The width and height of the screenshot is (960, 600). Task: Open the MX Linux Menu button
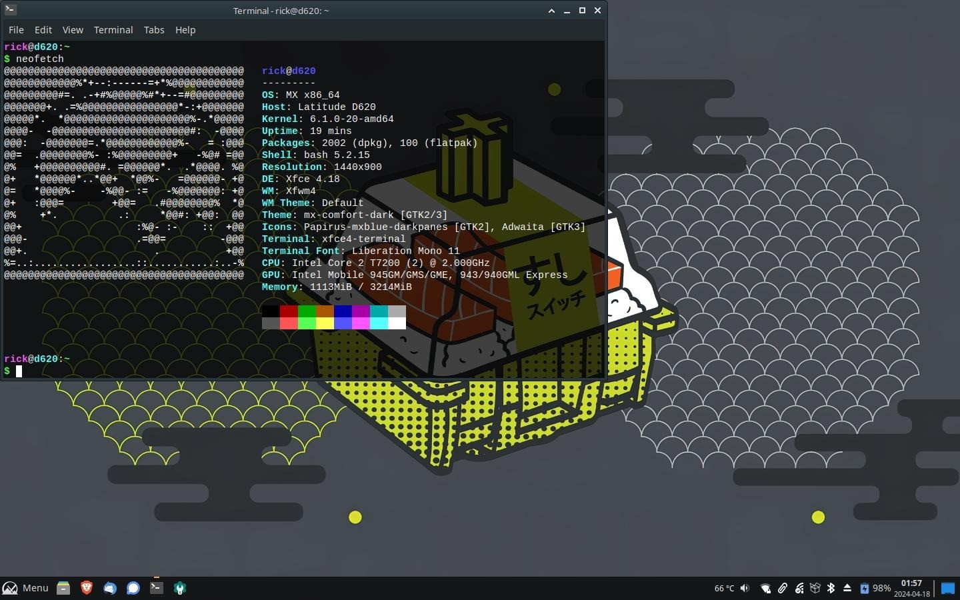25,588
